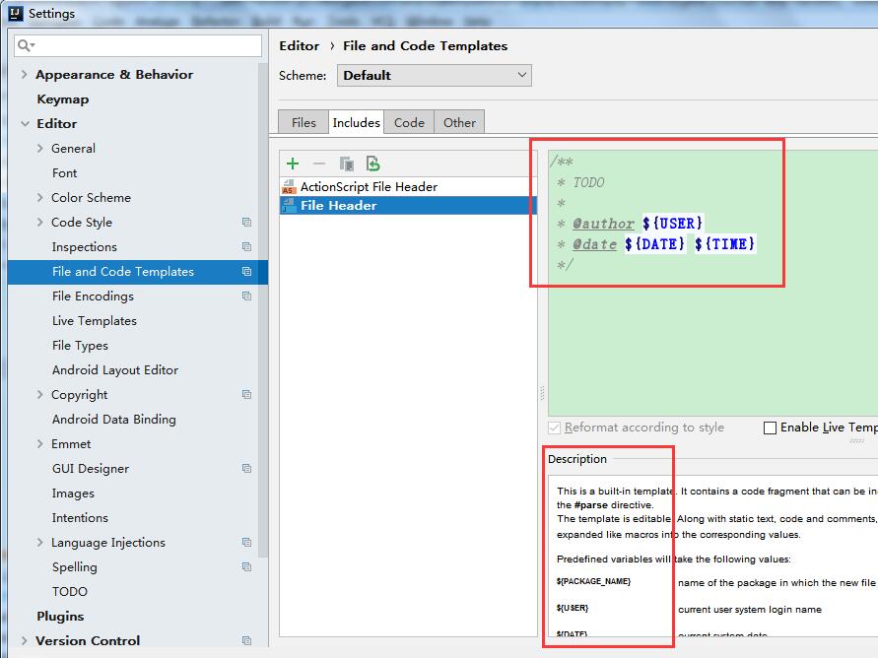This screenshot has width=878, height=658.
Task: Open GUI Designer settings
Action: click(91, 468)
